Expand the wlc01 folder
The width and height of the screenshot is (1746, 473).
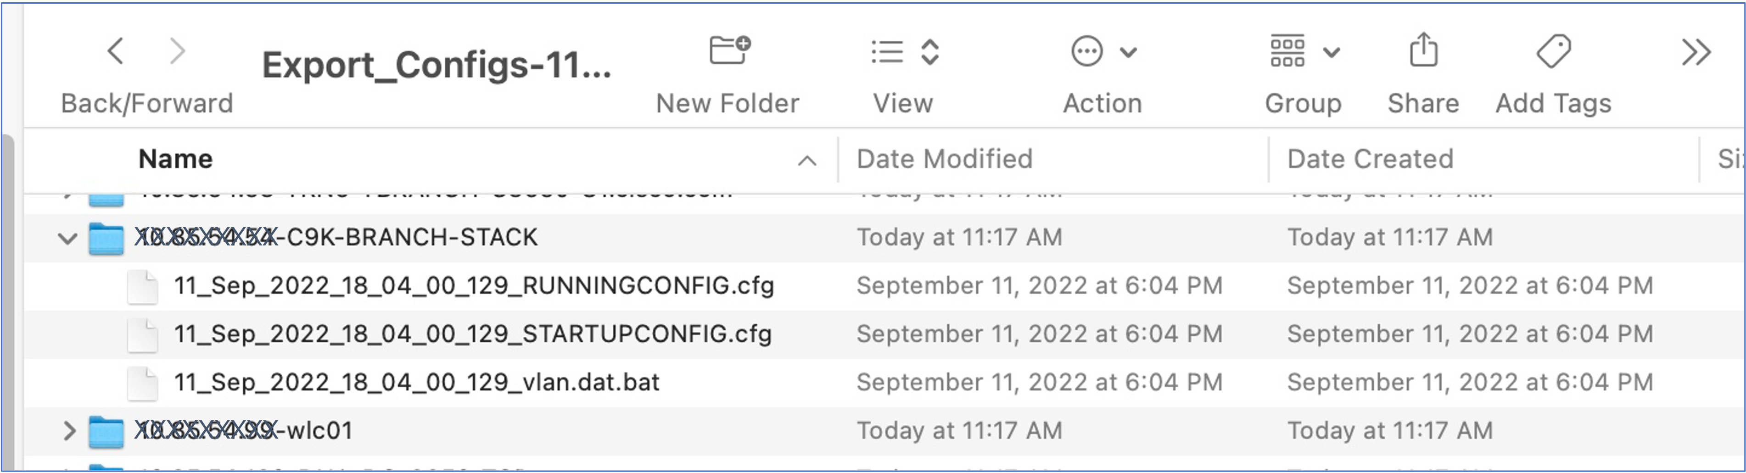68,431
